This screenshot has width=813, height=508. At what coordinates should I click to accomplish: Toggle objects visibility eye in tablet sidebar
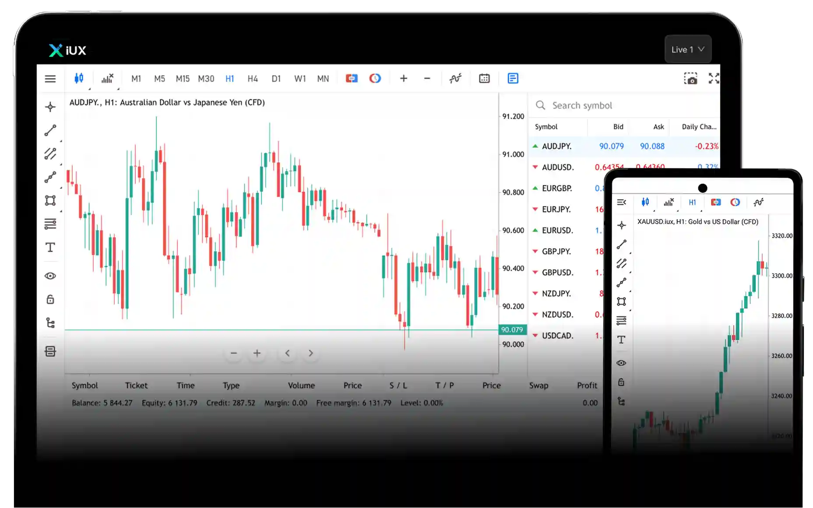coord(50,276)
